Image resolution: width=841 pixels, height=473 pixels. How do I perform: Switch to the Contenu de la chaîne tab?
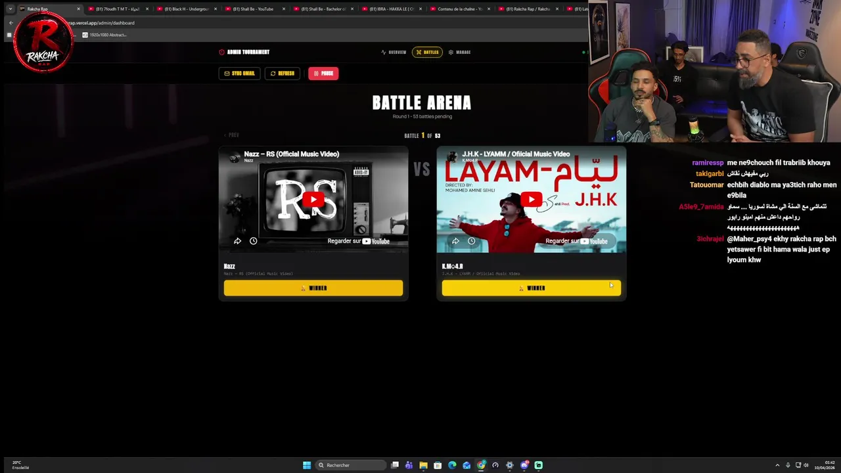tap(460, 9)
